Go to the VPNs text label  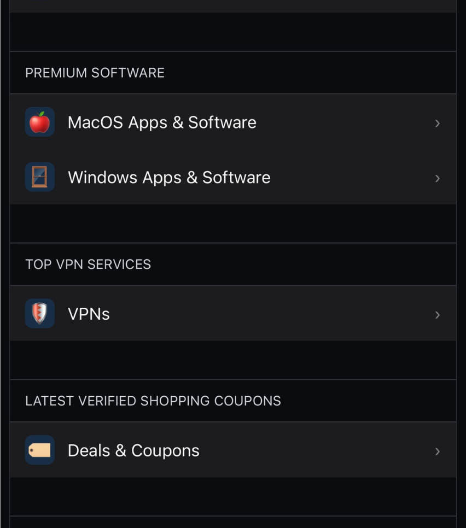pyautogui.click(x=89, y=314)
